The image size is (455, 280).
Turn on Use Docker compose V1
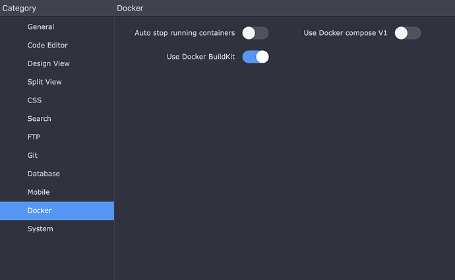click(408, 33)
